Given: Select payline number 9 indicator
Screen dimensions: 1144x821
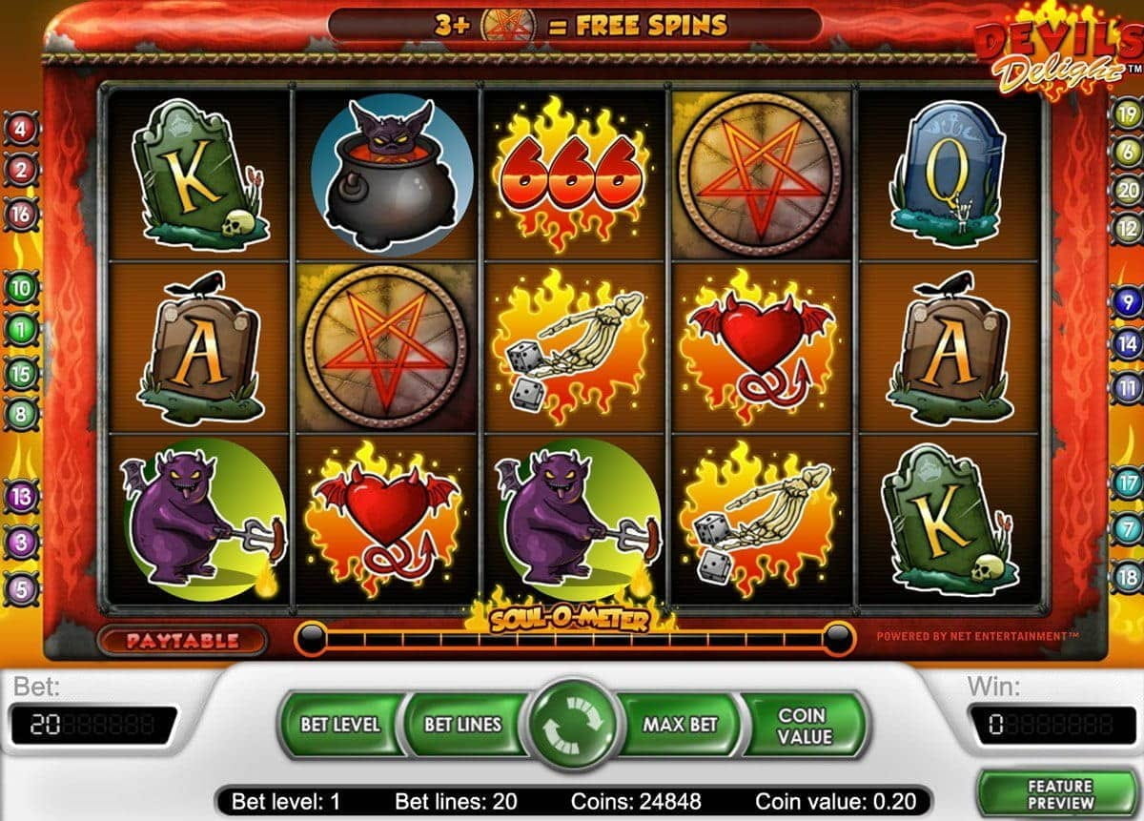Looking at the screenshot, I should pos(1128,302).
